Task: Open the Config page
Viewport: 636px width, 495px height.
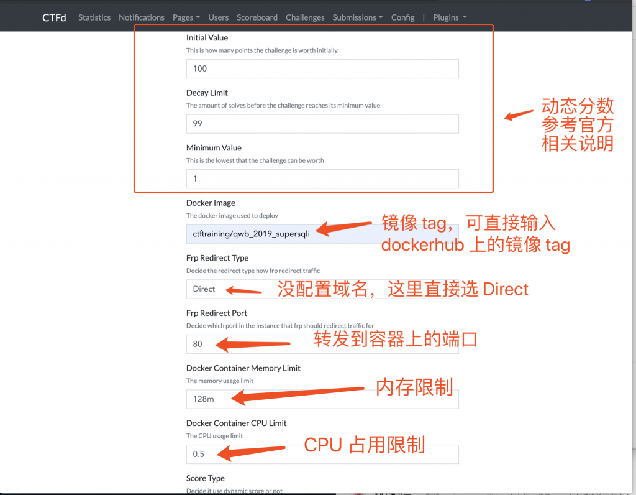Action: 402,17
